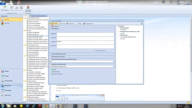This screenshot has height=108, width=192.
Task: Remove ООС from the summary tree
Action: [x=121, y=39]
